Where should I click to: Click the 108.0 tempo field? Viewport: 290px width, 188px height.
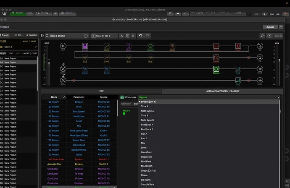(x=278, y=36)
